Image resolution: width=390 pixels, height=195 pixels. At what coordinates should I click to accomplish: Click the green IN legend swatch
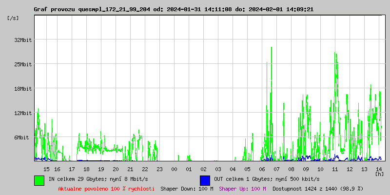pos(39,180)
